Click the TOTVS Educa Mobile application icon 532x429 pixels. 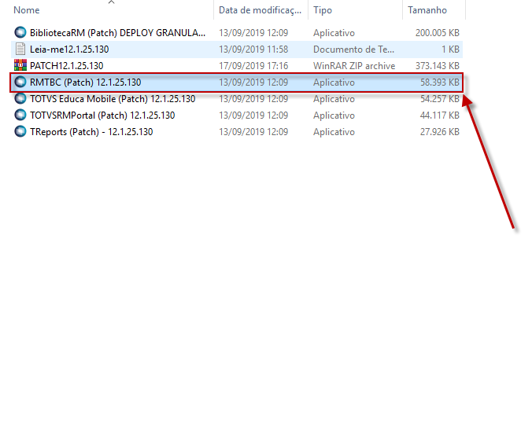tap(20, 99)
